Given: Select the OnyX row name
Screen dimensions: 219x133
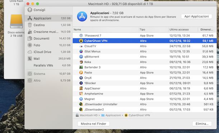Looking at the screenshot, I should [88, 78].
